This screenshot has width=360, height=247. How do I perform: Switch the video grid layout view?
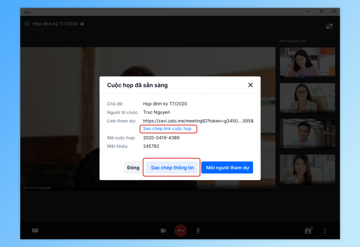point(329,26)
